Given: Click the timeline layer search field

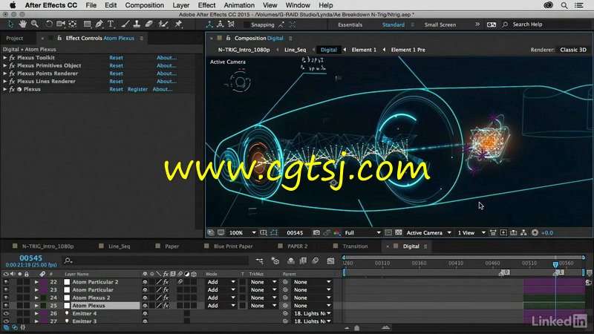Looking at the screenshot, I should click(155, 261).
